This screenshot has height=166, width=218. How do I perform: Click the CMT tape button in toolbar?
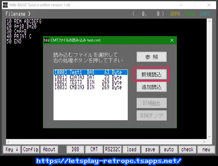(x=94, y=149)
